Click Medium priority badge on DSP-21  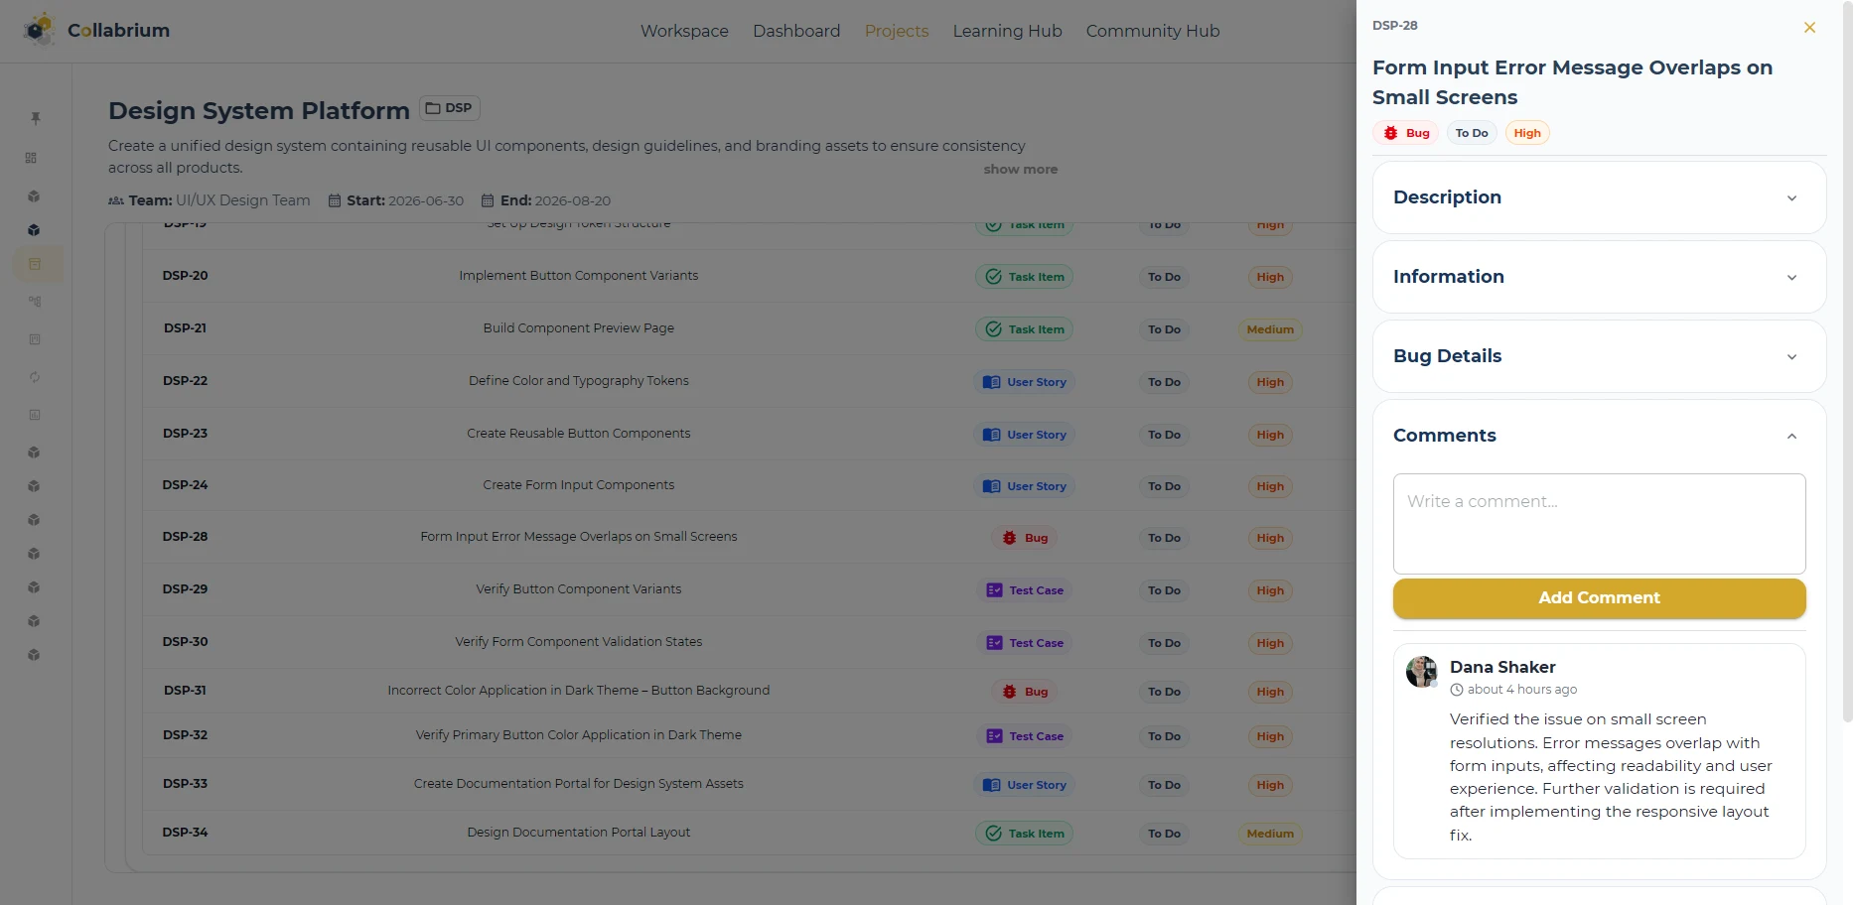(x=1270, y=329)
